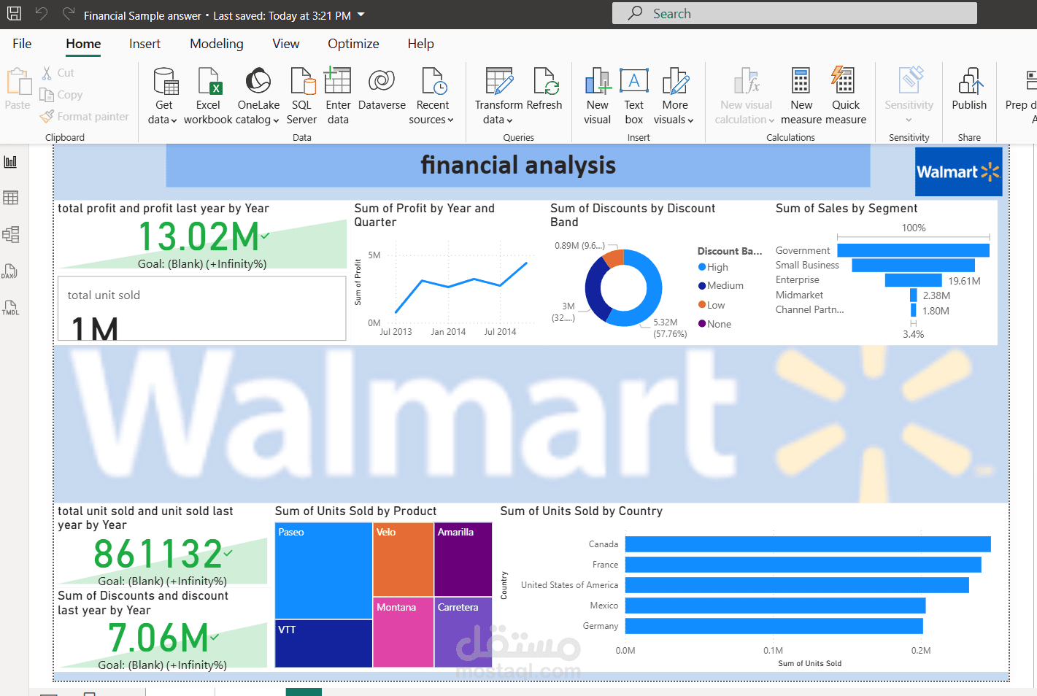
Task: Switch to the Insert tab
Action: pyautogui.click(x=144, y=44)
